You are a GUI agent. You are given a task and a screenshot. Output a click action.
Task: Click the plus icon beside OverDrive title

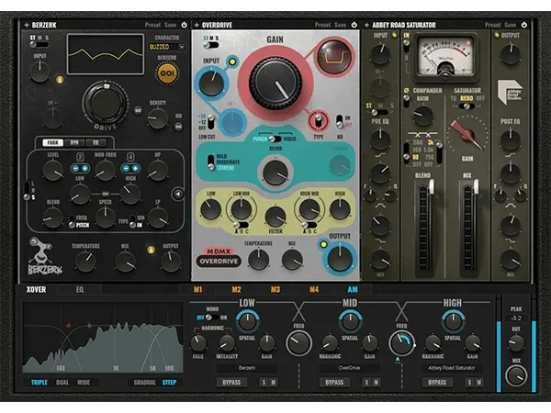click(x=197, y=25)
